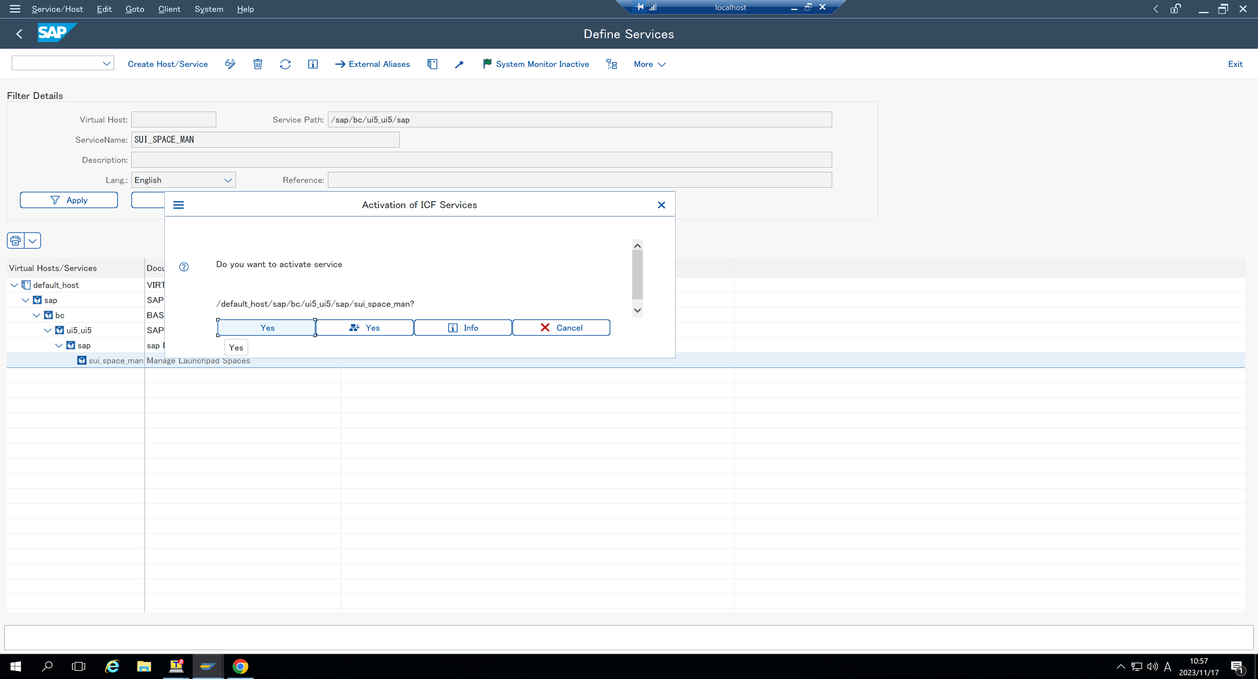Click the down arrow of the dialog scrollbar
Image resolution: width=1258 pixels, height=679 pixels.
tap(637, 311)
